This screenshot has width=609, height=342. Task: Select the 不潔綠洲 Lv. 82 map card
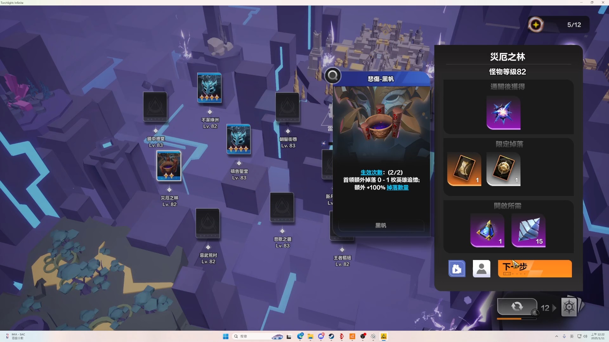(209, 88)
